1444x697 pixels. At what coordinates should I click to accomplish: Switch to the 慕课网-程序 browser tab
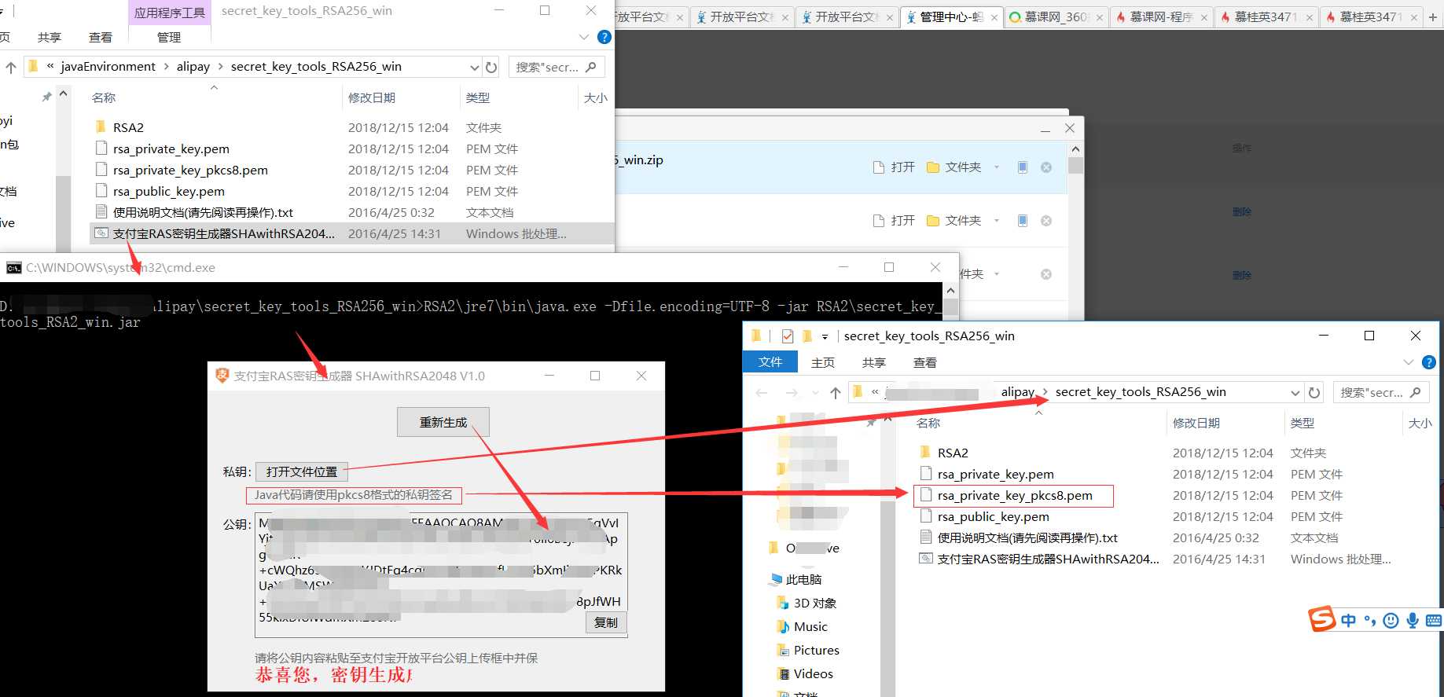tap(1160, 17)
